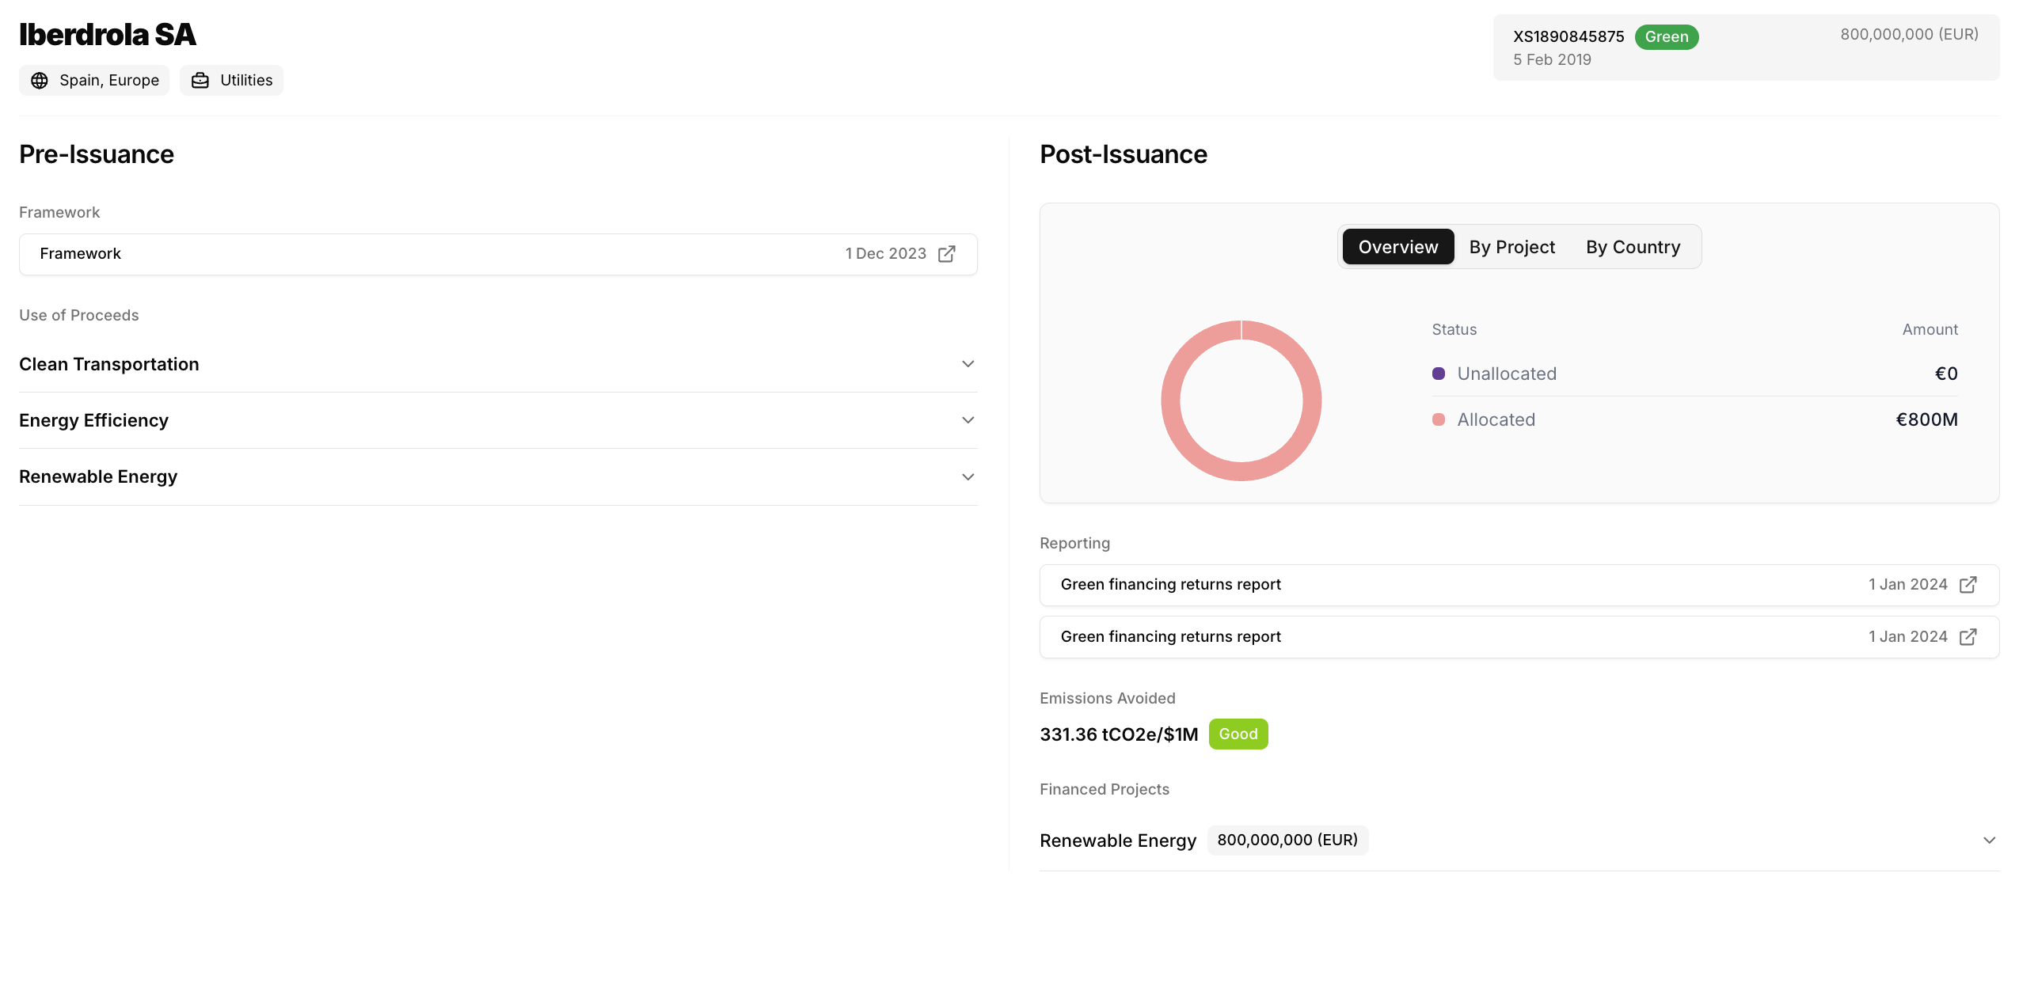Open the Framework document row
This screenshot has height=994, width=2019.
498,254
